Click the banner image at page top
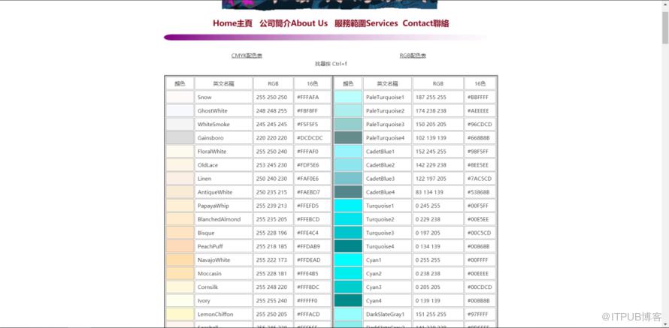669x328 pixels. click(x=329, y=5)
